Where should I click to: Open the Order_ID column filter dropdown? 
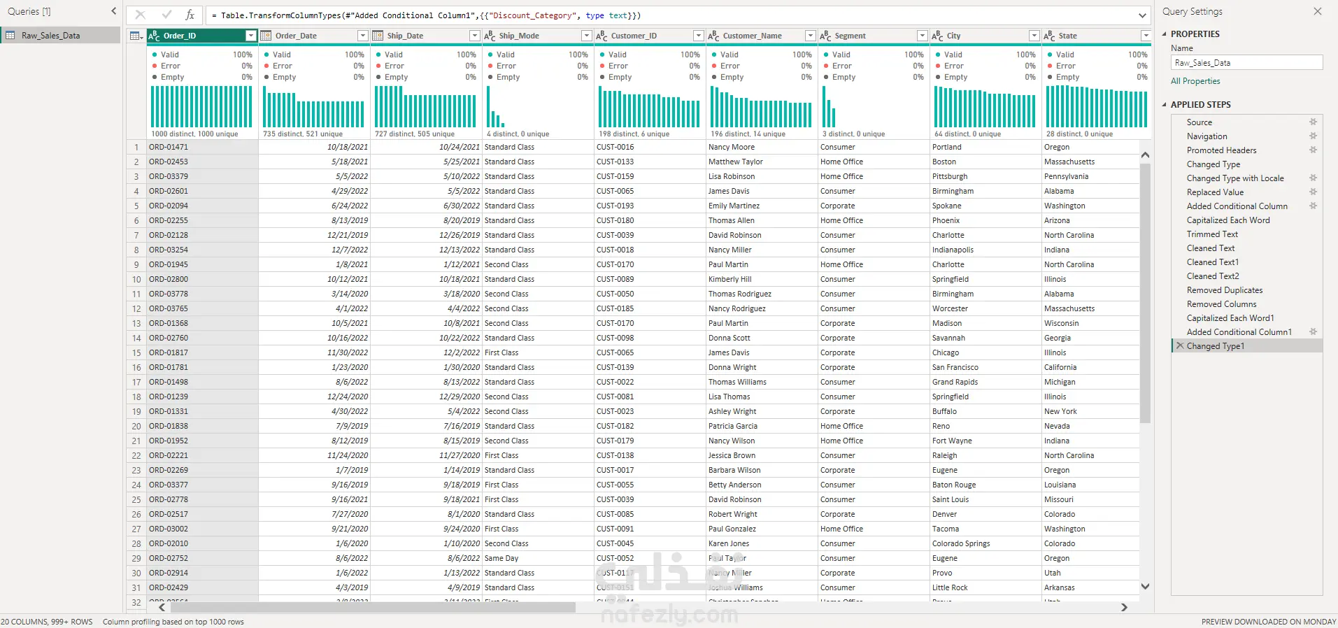(250, 36)
